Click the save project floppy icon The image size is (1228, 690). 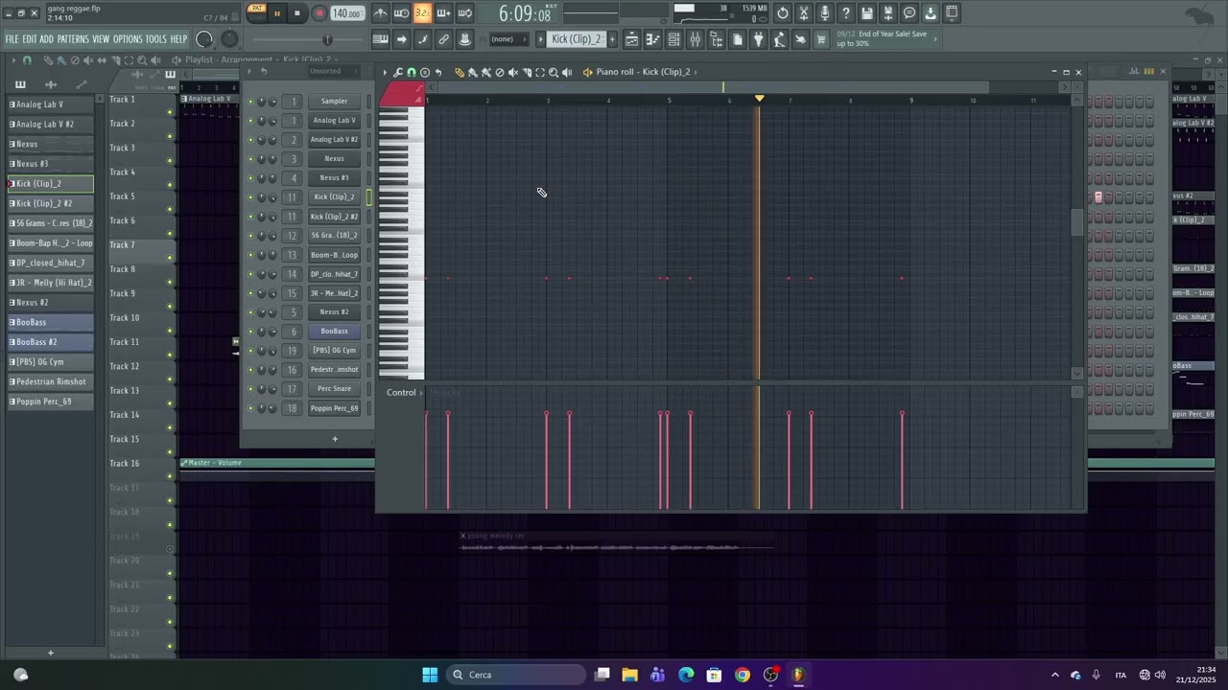tap(867, 13)
